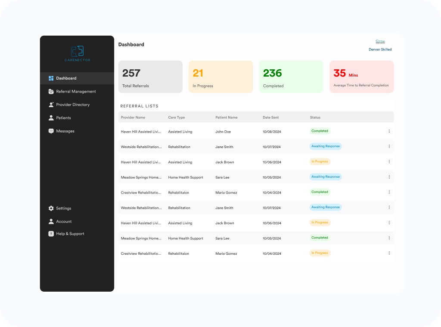
Task: Select the Referral Lists section header
Action: coord(139,106)
